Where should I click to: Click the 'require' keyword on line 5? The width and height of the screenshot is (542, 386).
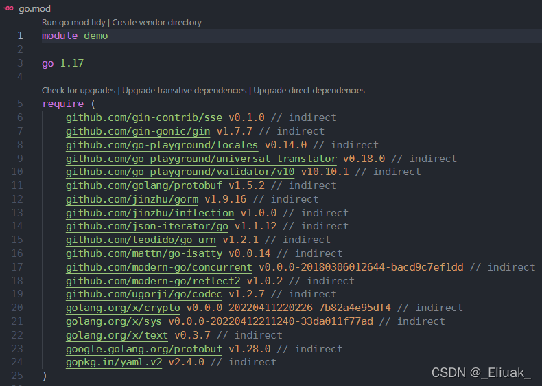63,104
